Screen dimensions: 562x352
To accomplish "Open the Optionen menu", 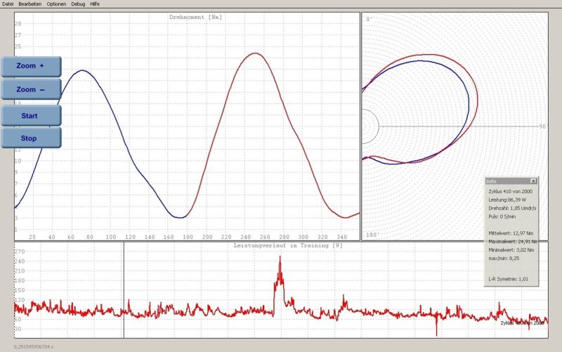I will (56, 4).
